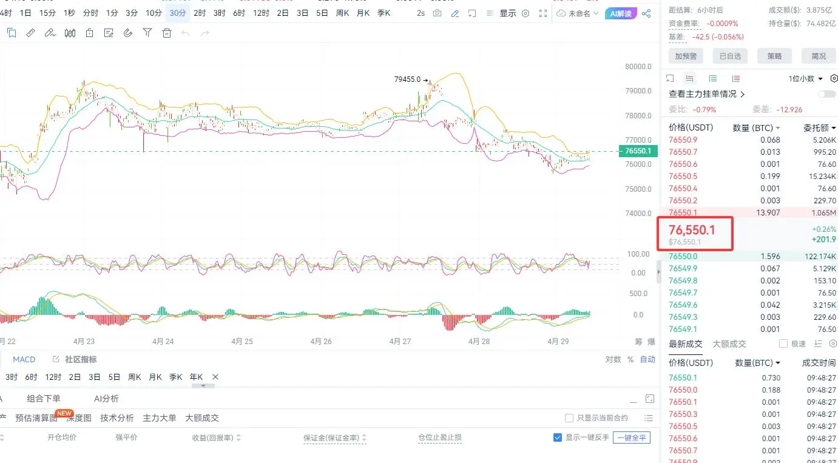Open 数量(BTC) dropdown in recent trades
This screenshot has height=463, width=838.
pos(758,363)
